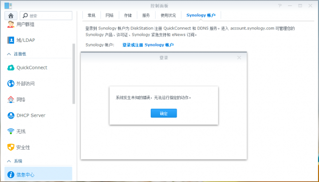Click the help question mark icon
This screenshot has height=182, width=319.
[280, 5]
